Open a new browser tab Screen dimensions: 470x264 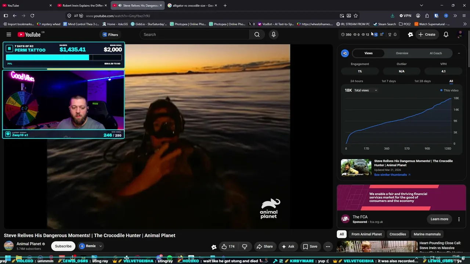[x=225, y=5]
